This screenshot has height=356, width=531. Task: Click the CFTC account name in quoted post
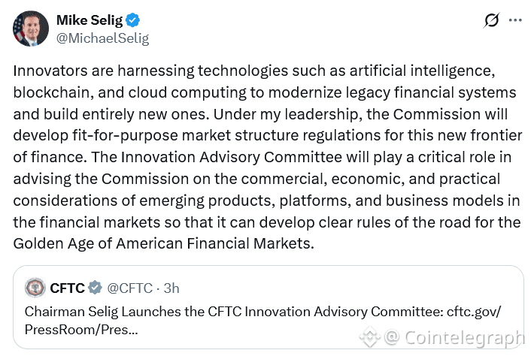[67, 288]
